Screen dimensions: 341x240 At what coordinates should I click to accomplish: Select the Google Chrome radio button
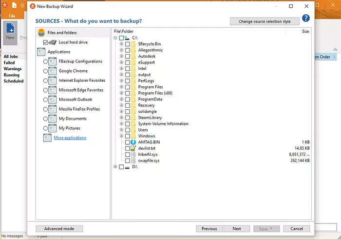(x=45, y=71)
